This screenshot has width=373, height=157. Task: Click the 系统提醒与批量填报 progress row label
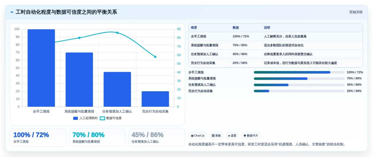coord(202,79)
